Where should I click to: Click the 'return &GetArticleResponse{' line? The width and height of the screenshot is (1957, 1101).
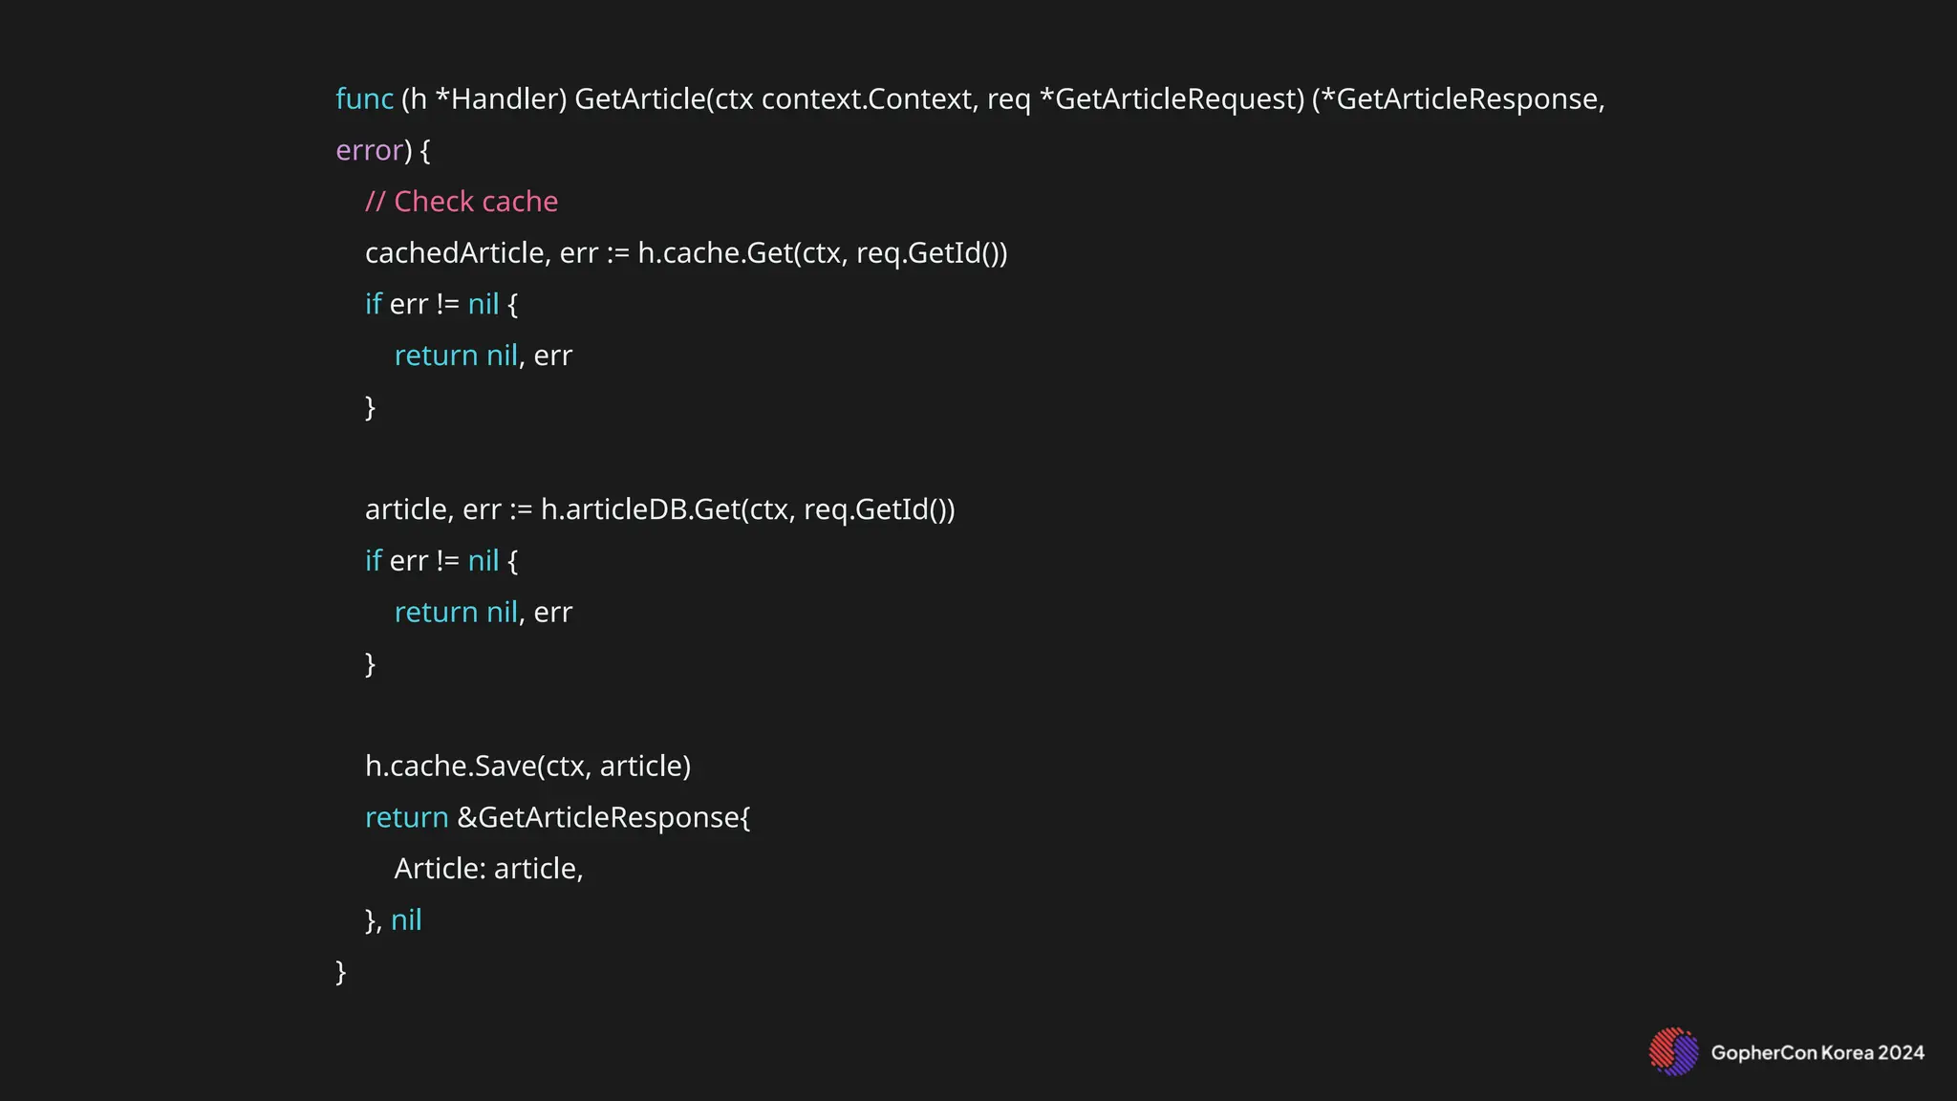point(558,817)
